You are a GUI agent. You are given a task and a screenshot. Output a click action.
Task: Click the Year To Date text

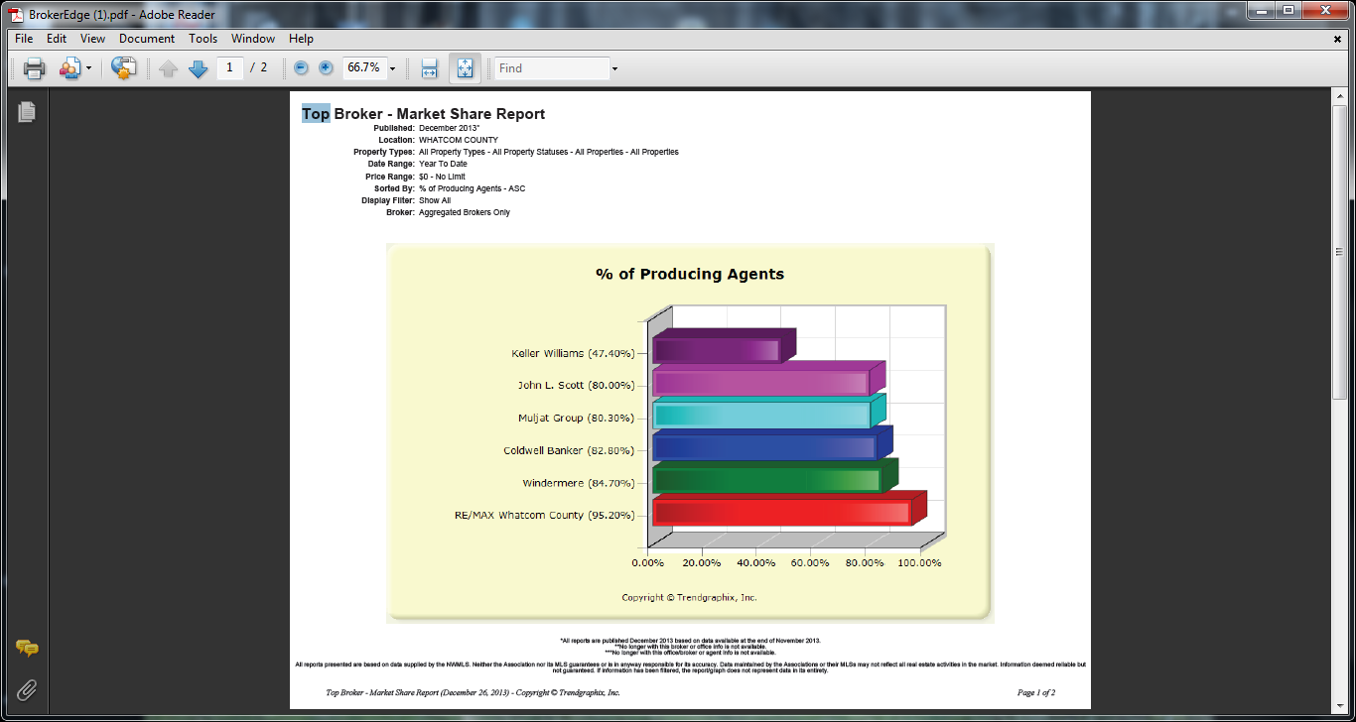[443, 164]
